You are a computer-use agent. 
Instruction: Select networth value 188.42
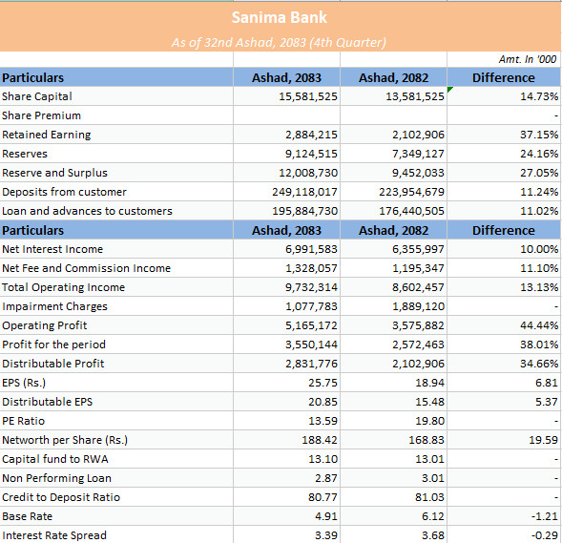click(320, 440)
